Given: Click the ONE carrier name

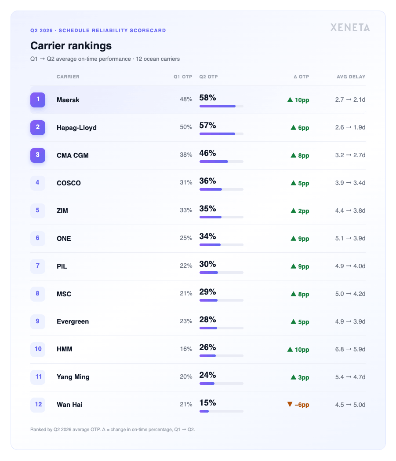Looking at the screenshot, I should click(64, 239).
